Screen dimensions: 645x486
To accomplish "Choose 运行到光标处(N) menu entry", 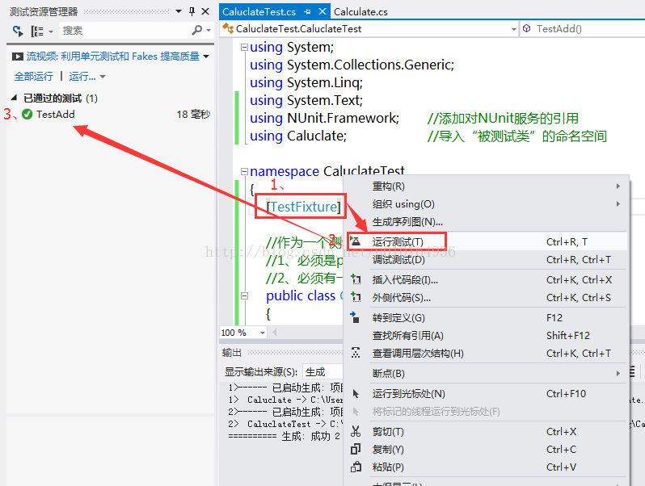I will coord(487,394).
